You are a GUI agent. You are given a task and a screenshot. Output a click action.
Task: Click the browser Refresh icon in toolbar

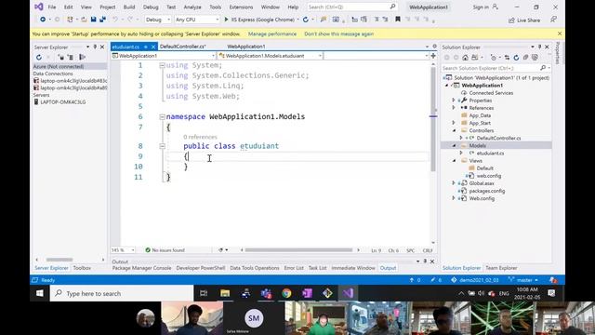(x=306, y=20)
